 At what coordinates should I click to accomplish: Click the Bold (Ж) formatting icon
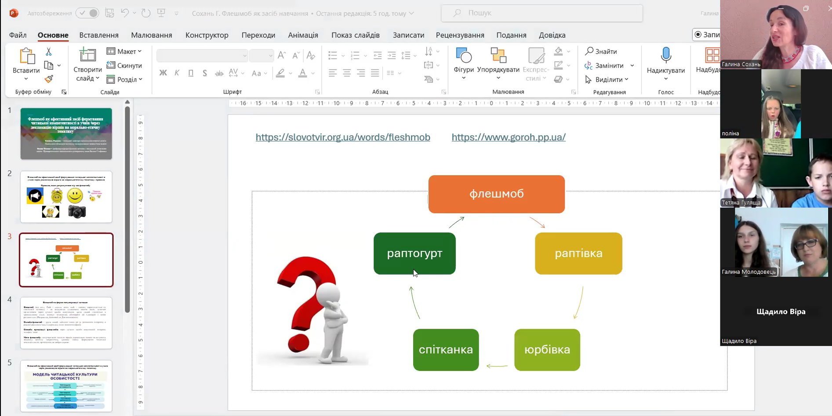163,73
